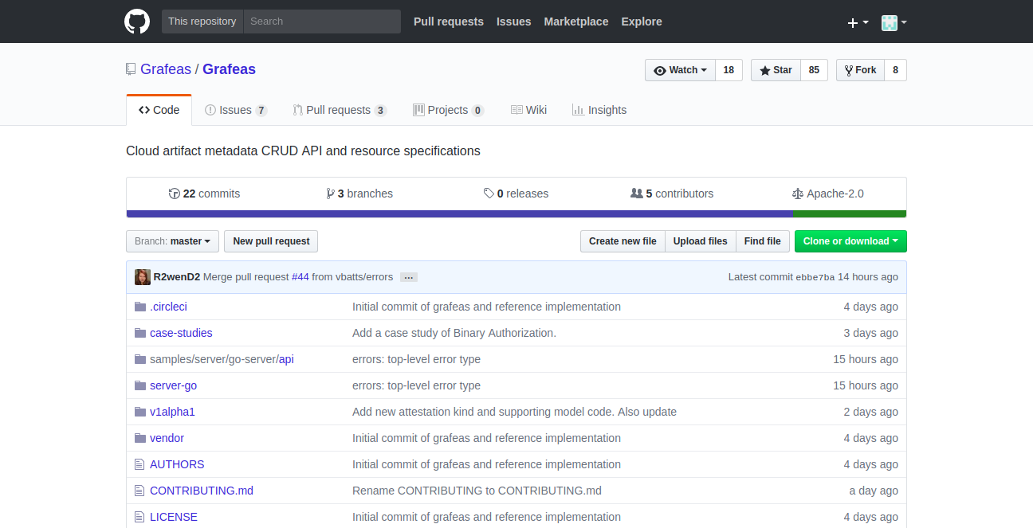The image size is (1033, 528).
Task: Open the .circleci folder
Action: [168, 307]
